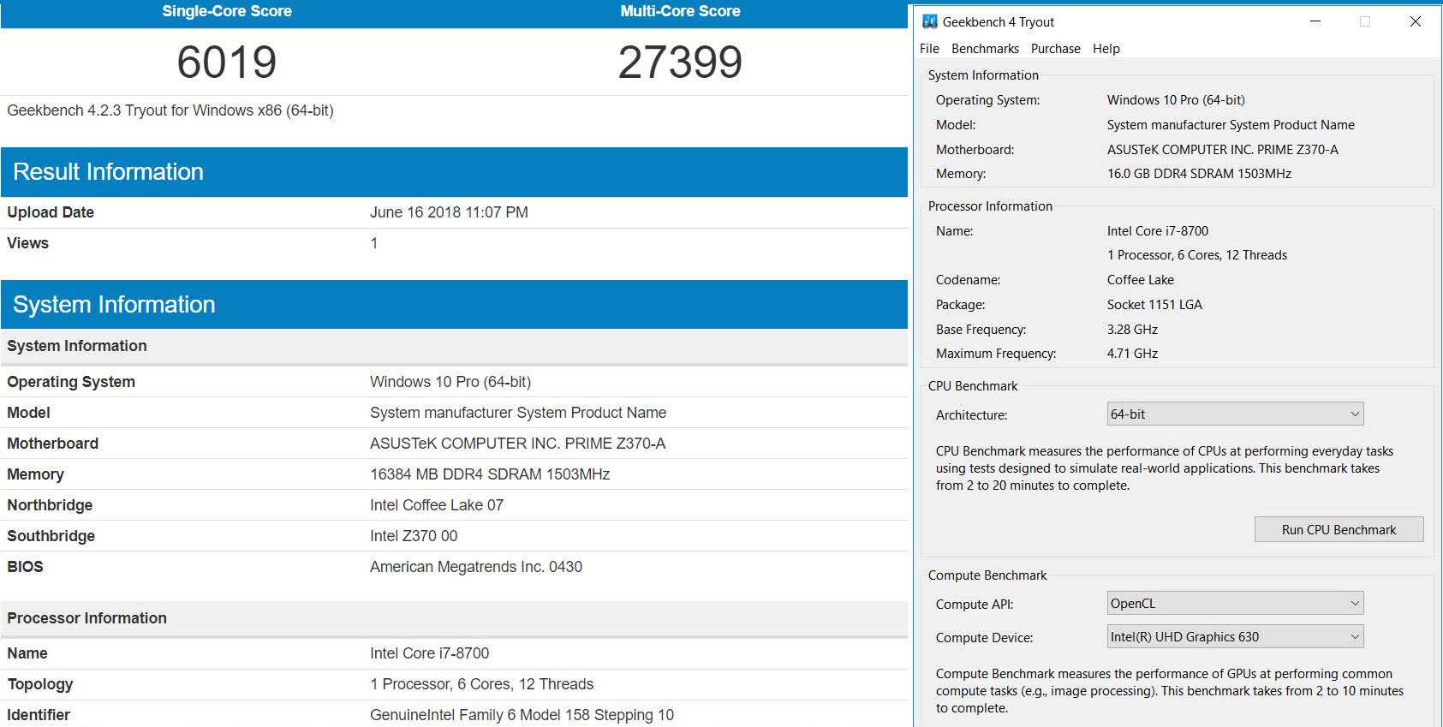This screenshot has width=1443, height=727.
Task: Expand the Architecture 64-bit dropdown
Action: coord(1235,414)
